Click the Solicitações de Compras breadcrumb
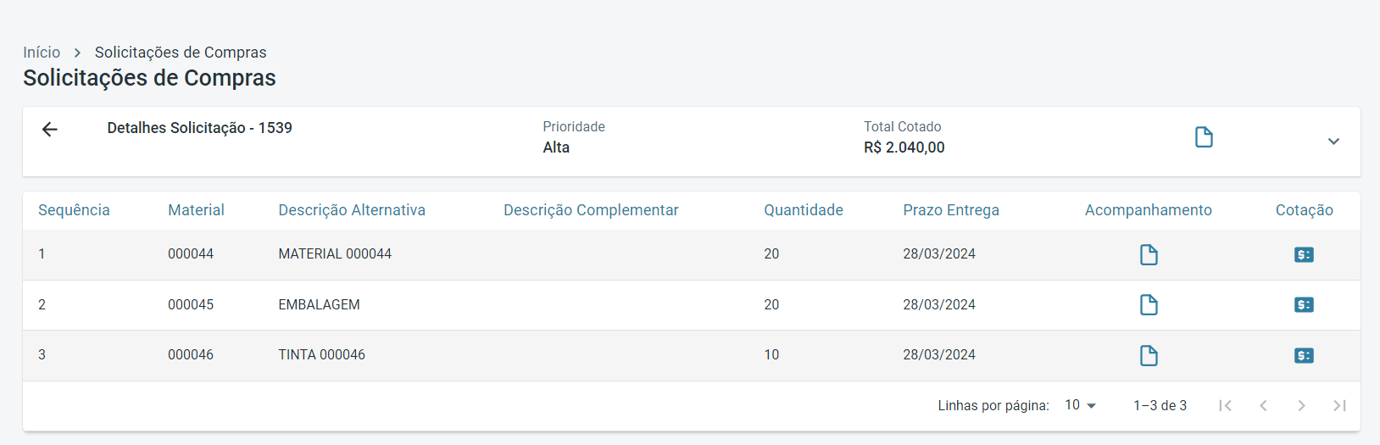Viewport: 1380px width, 445px height. (x=181, y=53)
